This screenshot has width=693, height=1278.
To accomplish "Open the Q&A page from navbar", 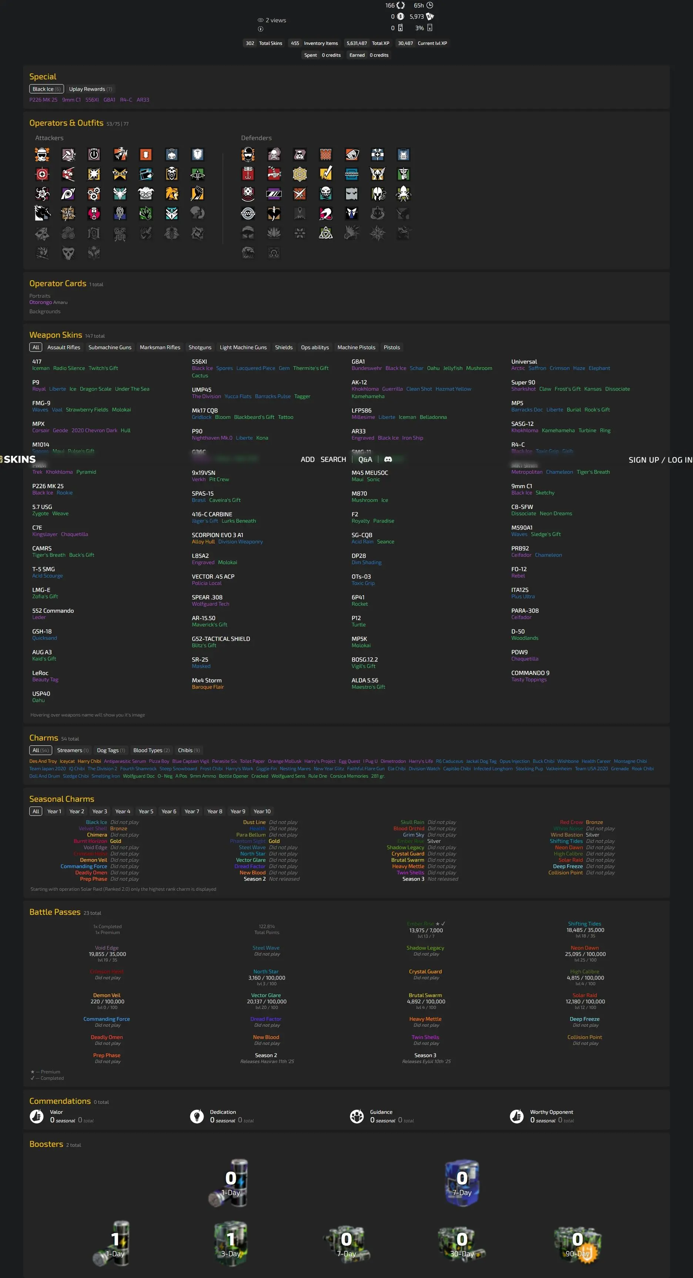I will point(365,459).
